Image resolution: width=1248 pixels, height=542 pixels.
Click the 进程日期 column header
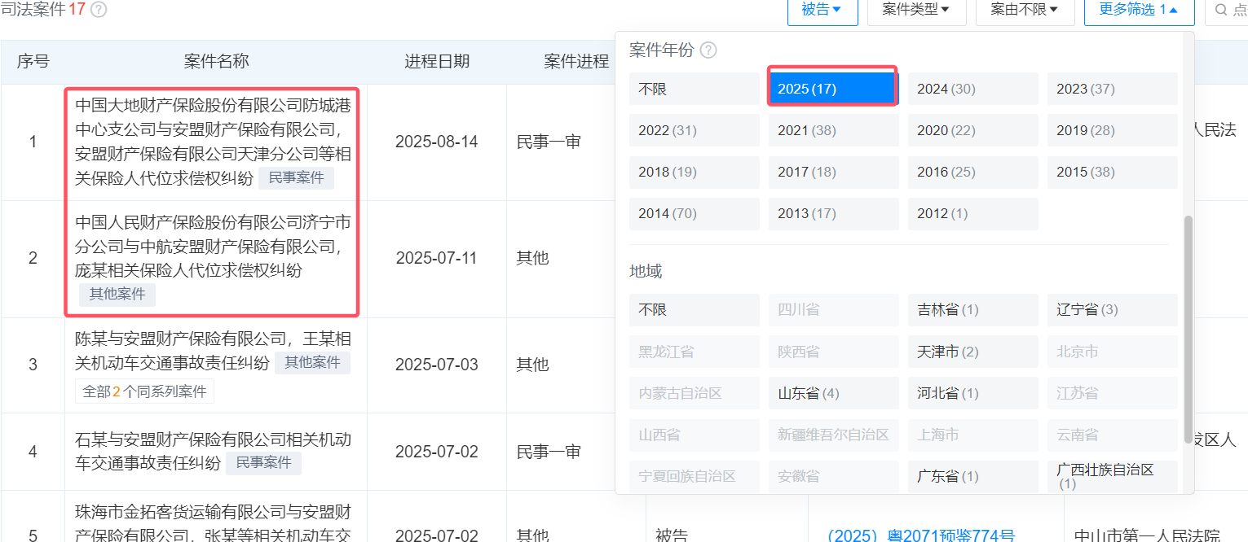437,62
